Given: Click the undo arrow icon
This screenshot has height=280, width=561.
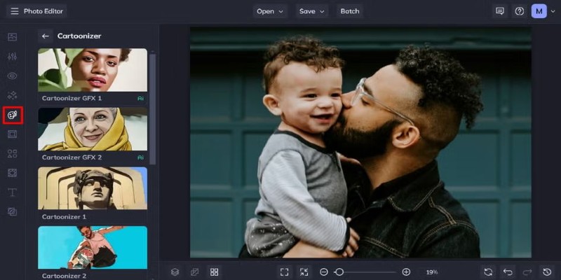Looking at the screenshot, I should pyautogui.click(x=508, y=272).
